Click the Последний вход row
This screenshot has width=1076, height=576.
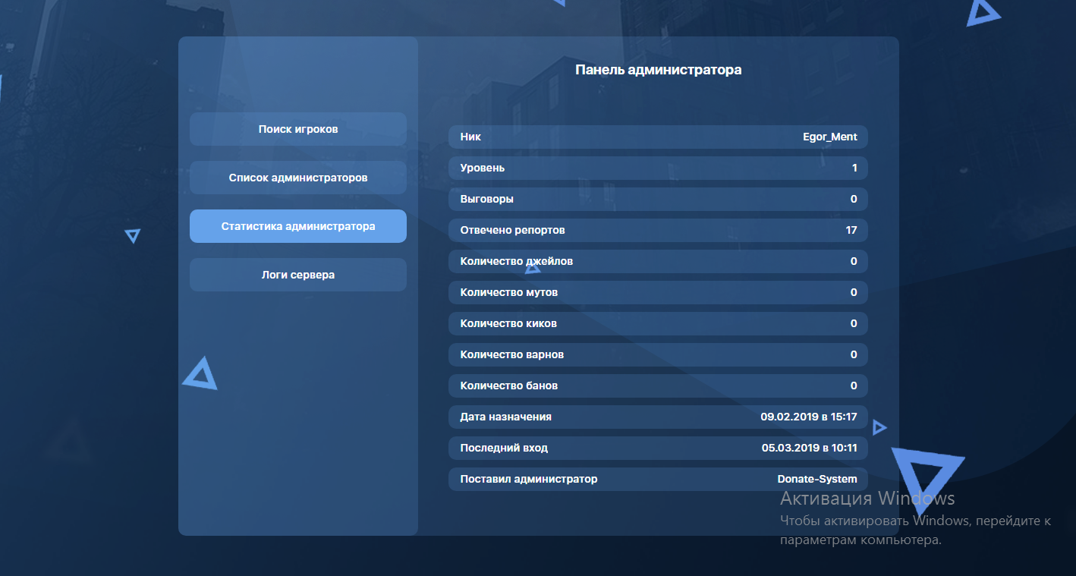click(x=658, y=448)
